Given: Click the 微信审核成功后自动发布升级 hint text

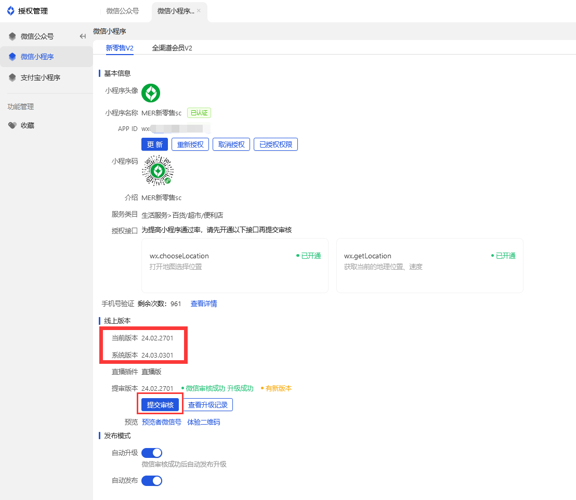Looking at the screenshot, I should coord(184,464).
